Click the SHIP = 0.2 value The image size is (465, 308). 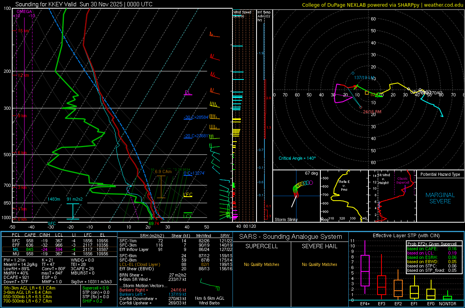[x=93, y=301]
